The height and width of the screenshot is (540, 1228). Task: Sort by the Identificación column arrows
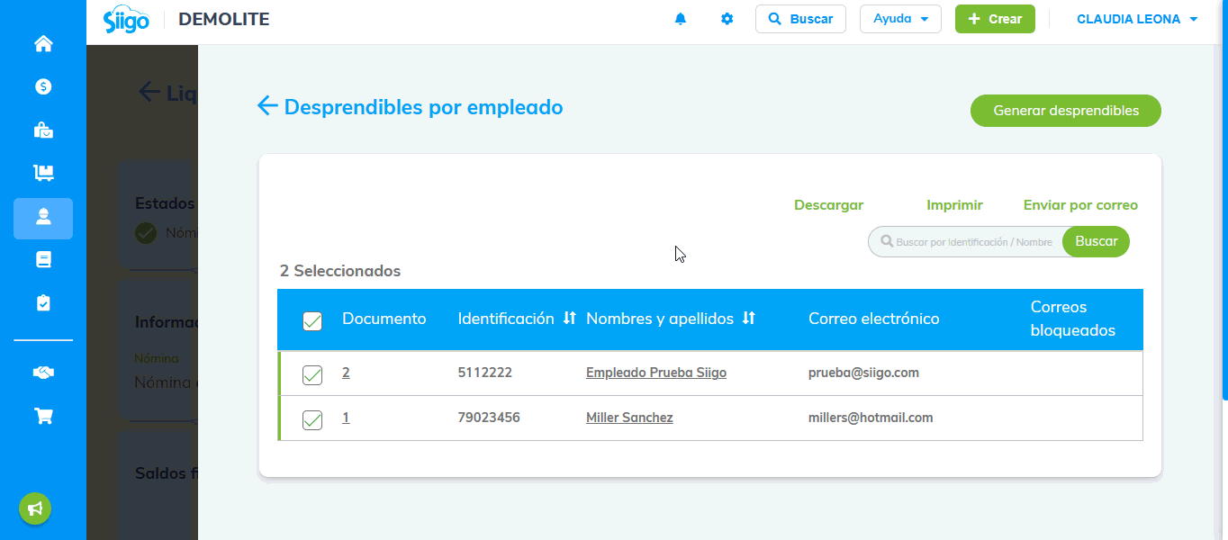point(569,319)
